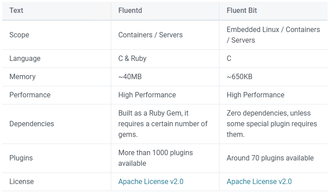Select the "Memory" row label
The image size is (328, 192).
point(22,76)
